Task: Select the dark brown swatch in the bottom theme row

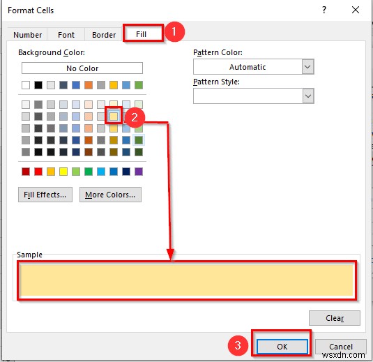Action: pyautogui.click(x=89, y=152)
